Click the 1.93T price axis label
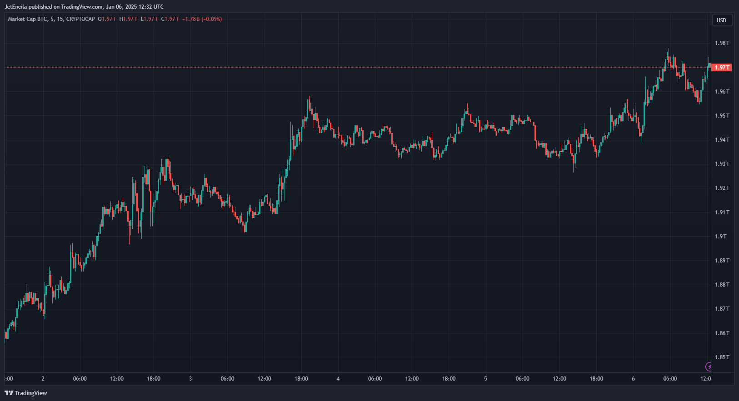This screenshot has height=401, width=739. tap(722, 163)
